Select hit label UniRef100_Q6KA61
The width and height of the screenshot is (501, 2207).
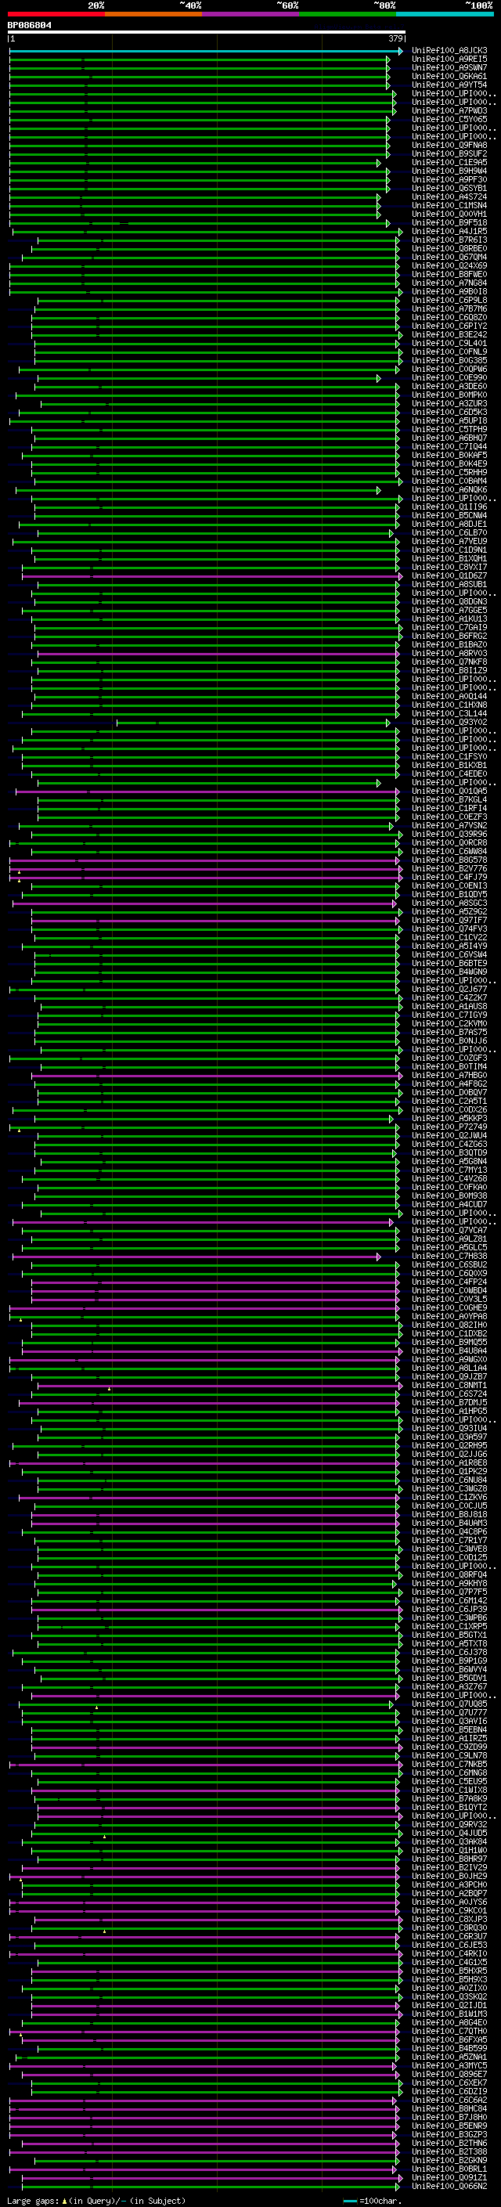pyautogui.click(x=449, y=76)
